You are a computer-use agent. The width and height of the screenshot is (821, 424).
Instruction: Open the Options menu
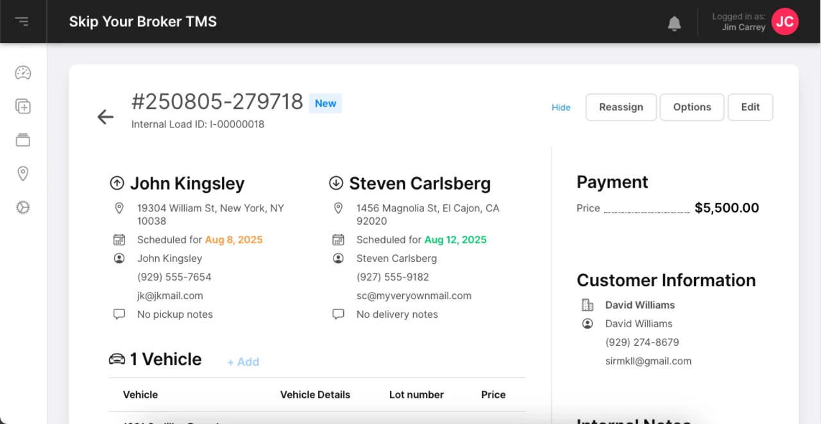click(x=692, y=107)
